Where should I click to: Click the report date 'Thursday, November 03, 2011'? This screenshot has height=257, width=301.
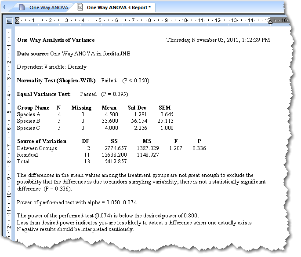pos(203,40)
